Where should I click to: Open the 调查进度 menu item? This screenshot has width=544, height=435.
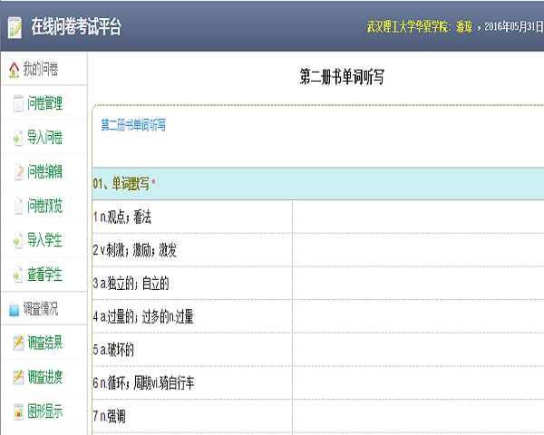point(45,377)
